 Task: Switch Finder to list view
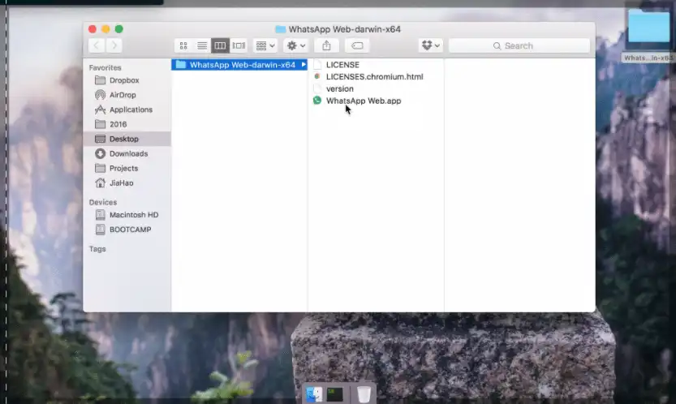[202, 45]
